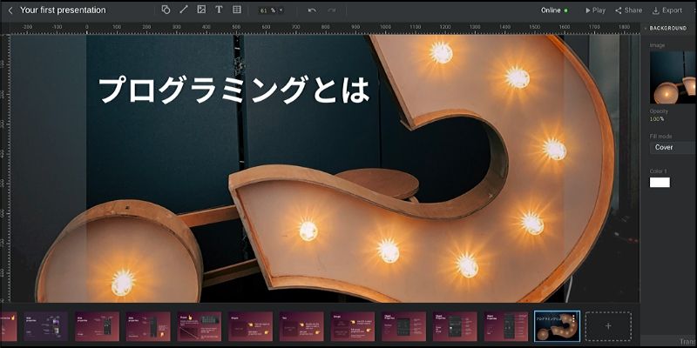Undo the last action
697x348 pixels.
[x=312, y=10]
